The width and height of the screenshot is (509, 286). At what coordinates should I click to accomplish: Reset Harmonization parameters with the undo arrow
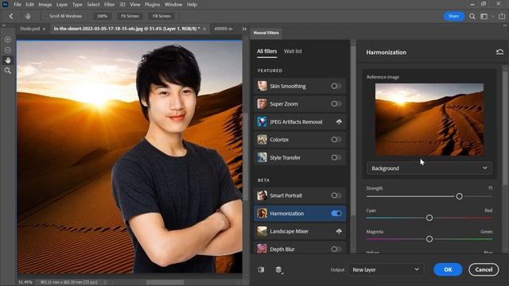coord(500,52)
